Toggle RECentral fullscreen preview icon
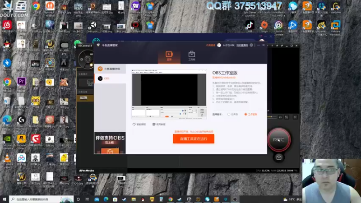 [x=295, y=117]
